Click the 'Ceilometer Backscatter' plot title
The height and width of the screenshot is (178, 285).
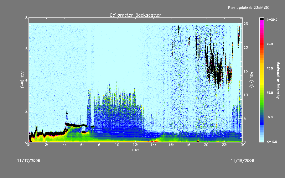(x=135, y=15)
